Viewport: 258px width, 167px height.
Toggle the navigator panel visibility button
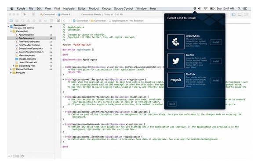(233, 14)
